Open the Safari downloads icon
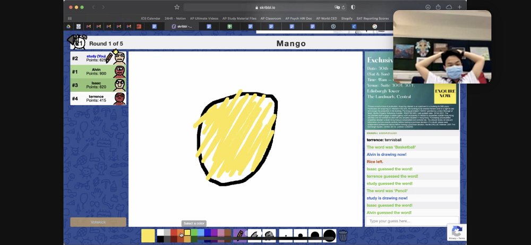Viewport: 531px width, 245px height. [428, 7]
